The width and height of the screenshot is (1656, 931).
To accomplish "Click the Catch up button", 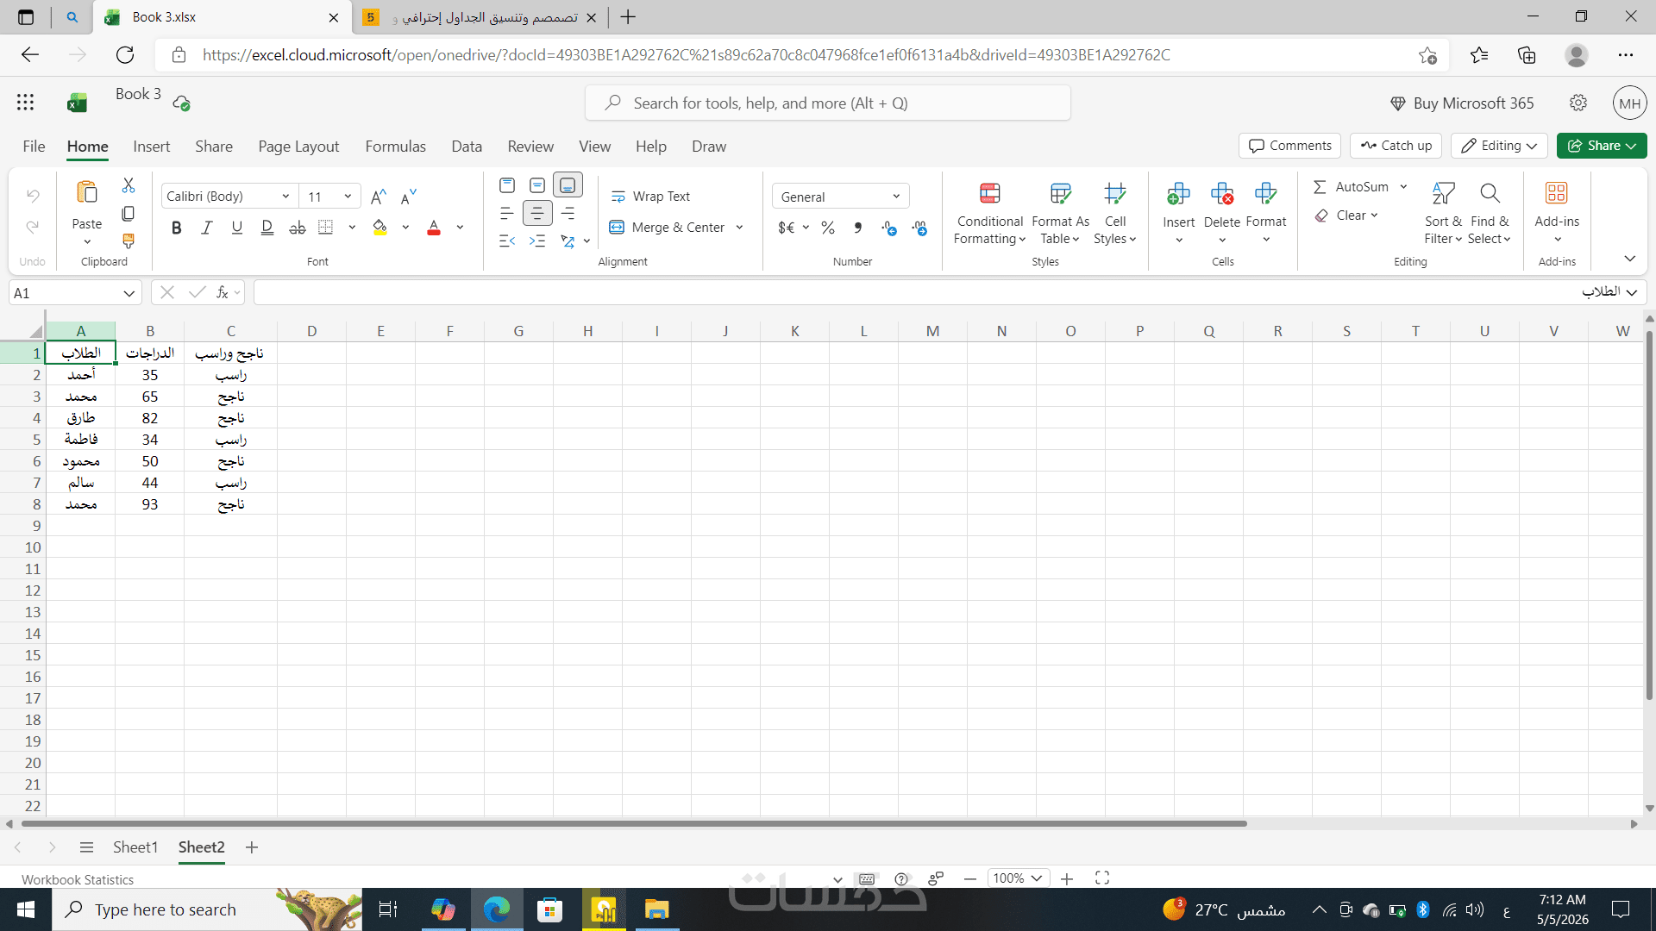I will point(1396,146).
